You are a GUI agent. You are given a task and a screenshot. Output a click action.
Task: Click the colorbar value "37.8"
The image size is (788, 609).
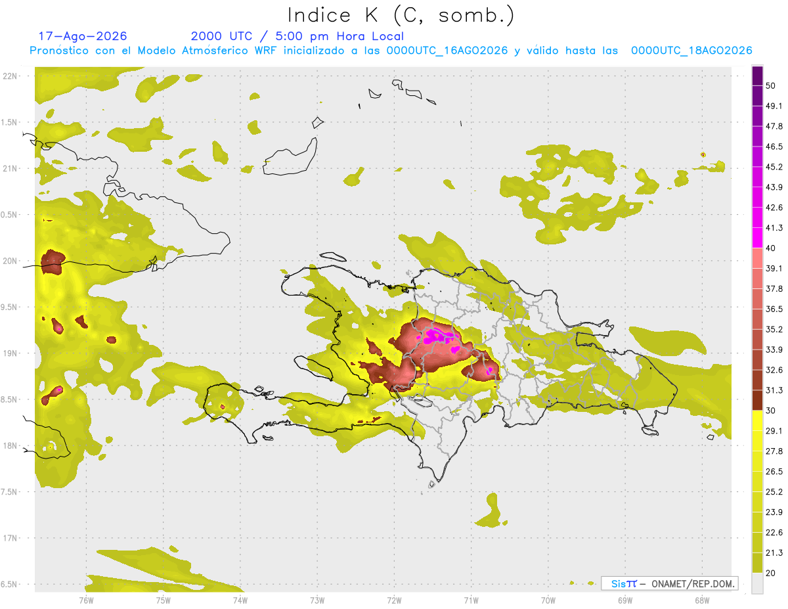pyautogui.click(x=774, y=289)
